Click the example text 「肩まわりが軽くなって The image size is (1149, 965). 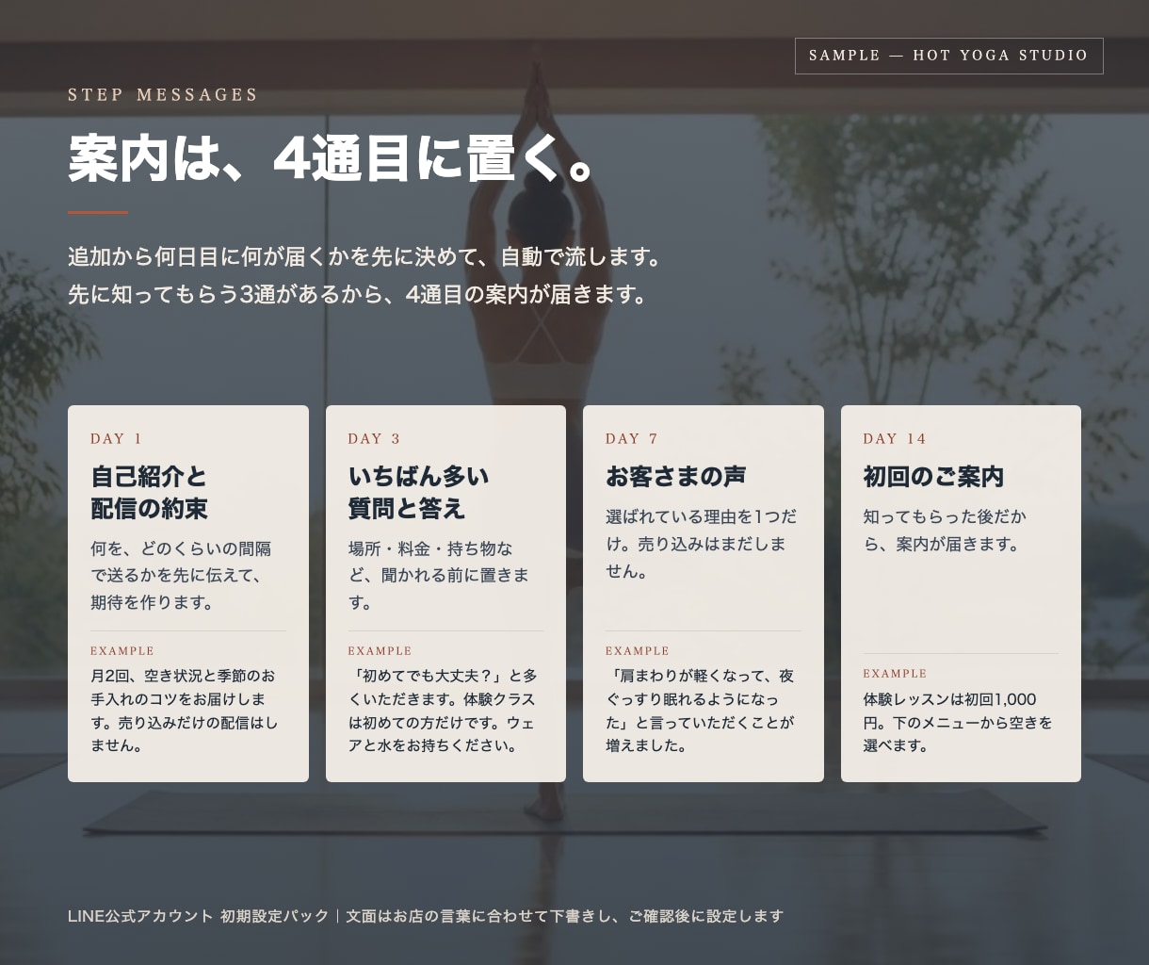coord(700,711)
